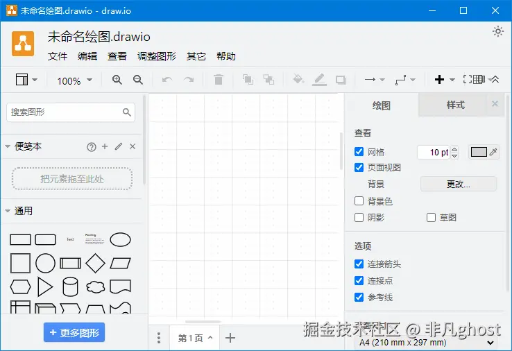Switch to the 样式 tab
This screenshot has width=512, height=351.
pos(455,105)
